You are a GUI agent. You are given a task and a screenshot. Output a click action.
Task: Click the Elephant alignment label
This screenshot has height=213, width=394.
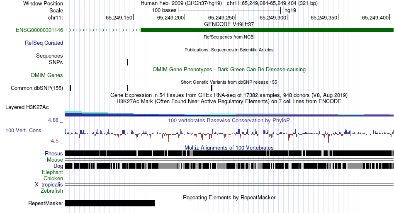coord(52,172)
